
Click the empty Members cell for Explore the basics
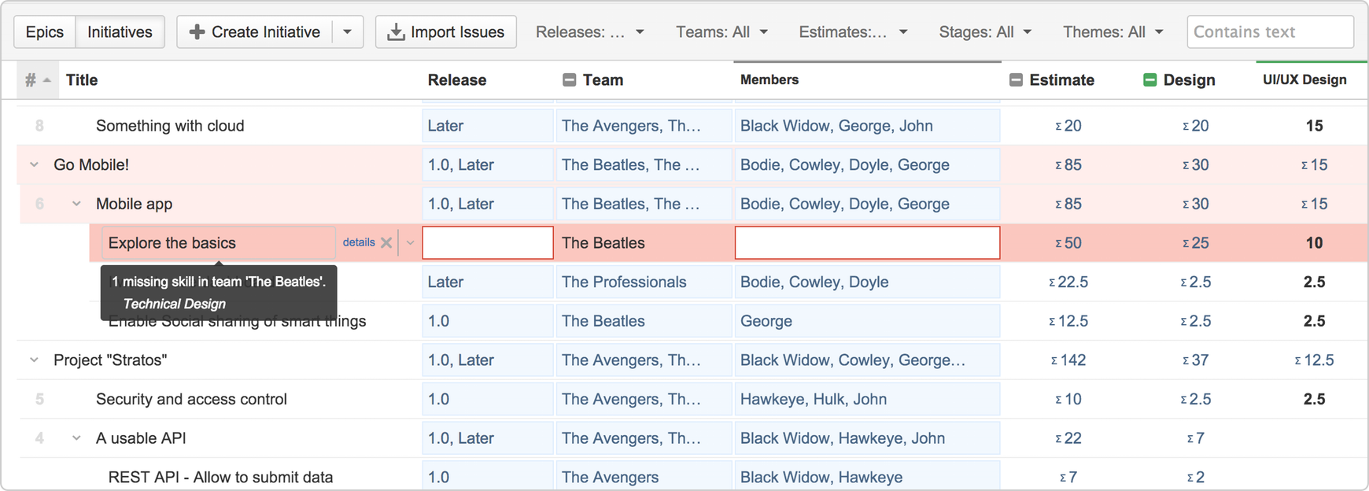[867, 242]
